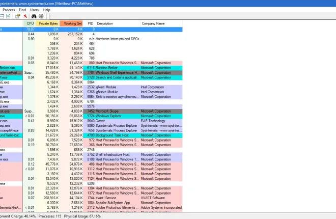
Task: Open the Find menu
Action: point(22,10)
